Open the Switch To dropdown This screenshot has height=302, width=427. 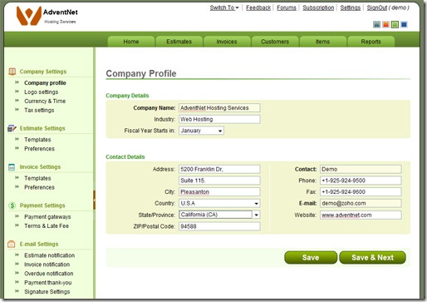click(224, 7)
